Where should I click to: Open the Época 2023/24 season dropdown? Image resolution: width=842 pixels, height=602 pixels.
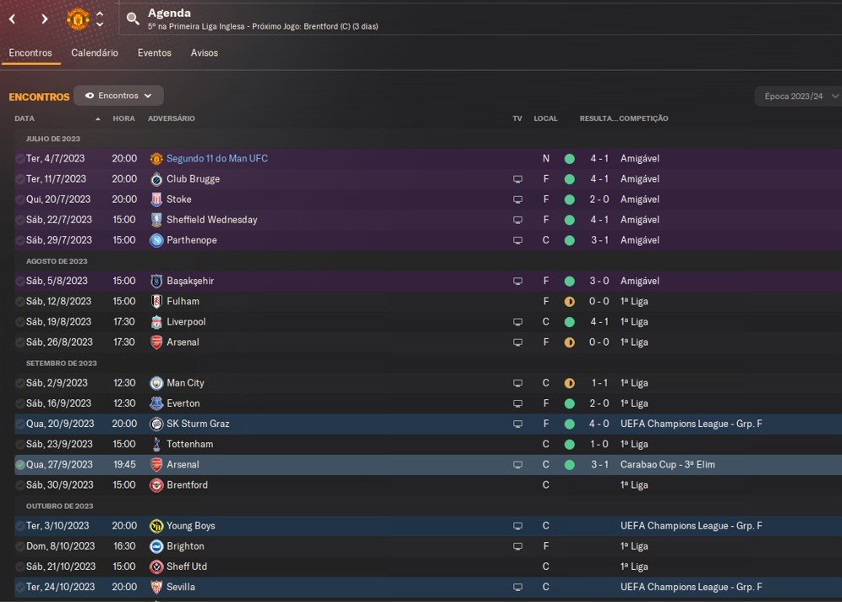click(797, 96)
